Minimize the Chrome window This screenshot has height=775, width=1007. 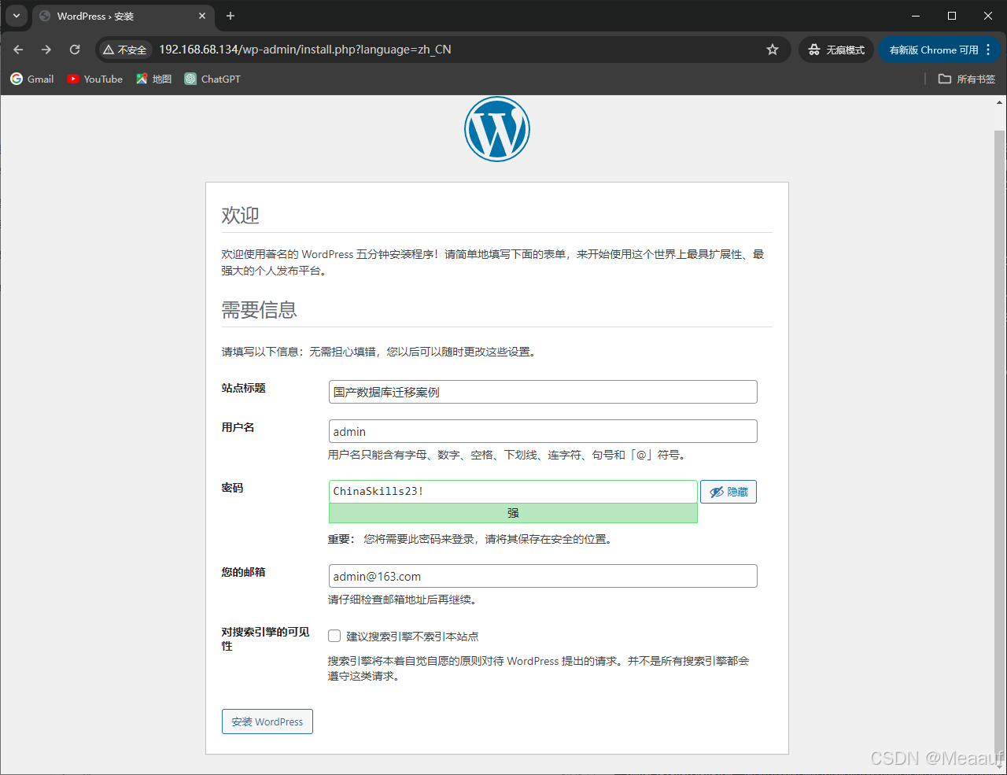[x=916, y=16]
